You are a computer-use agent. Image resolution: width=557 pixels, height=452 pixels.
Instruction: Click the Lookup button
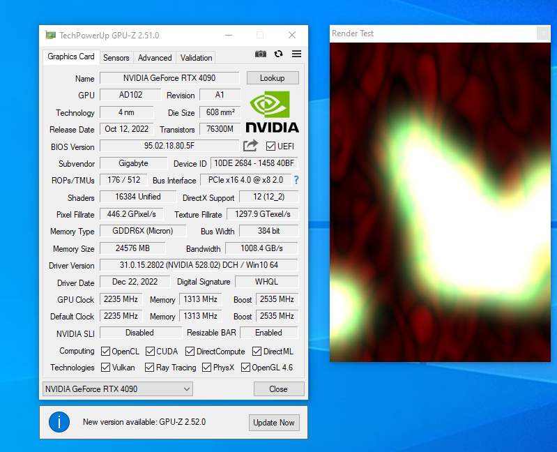pos(273,78)
